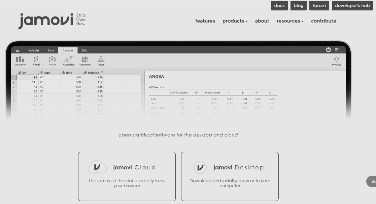This screenshot has height=204, width=376.
Task: Switch to the Data tab
Action: coord(51,50)
